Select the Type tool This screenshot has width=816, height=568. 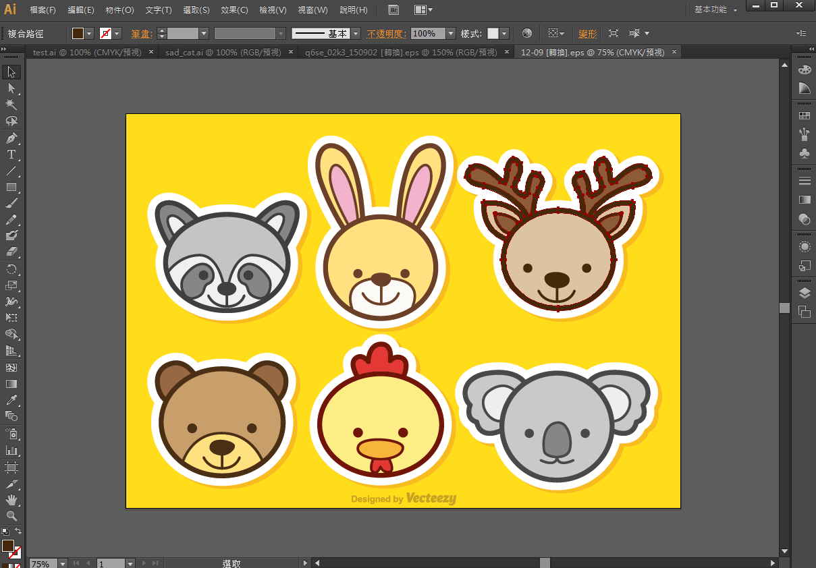click(11, 154)
